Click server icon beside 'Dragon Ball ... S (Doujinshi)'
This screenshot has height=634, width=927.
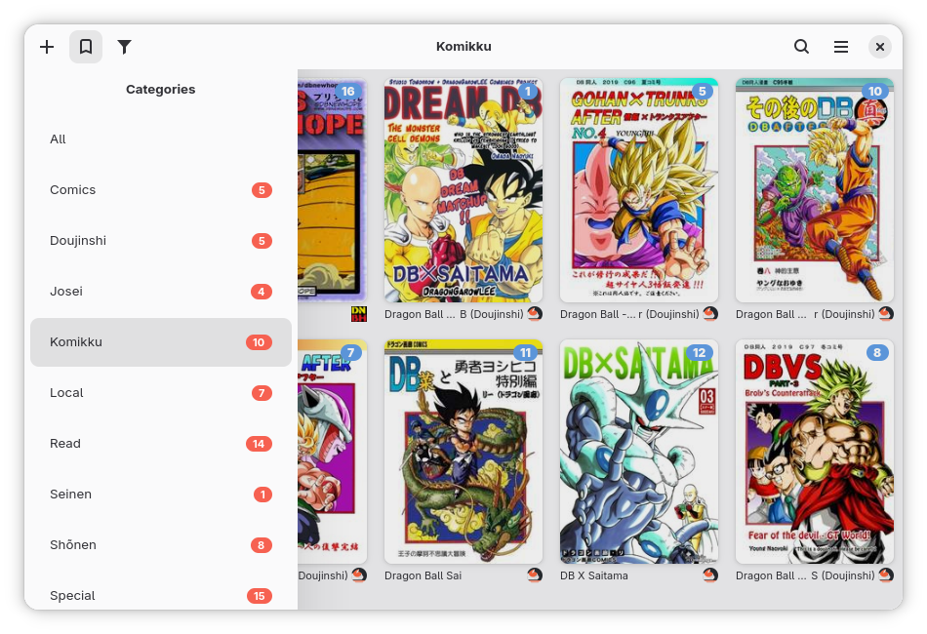pos(886,575)
